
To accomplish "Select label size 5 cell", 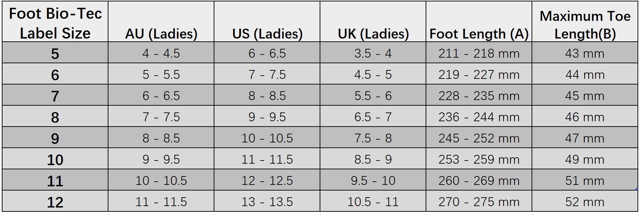I will (55, 53).
